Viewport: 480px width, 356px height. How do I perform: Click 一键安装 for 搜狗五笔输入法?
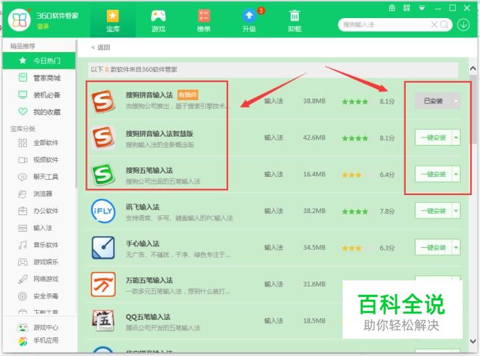coord(433,174)
